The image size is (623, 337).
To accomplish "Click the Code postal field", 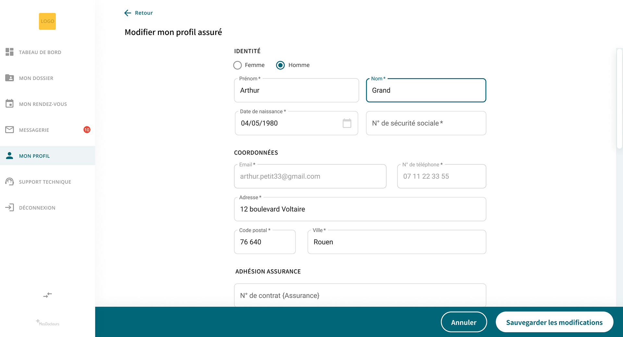I will click(x=265, y=242).
